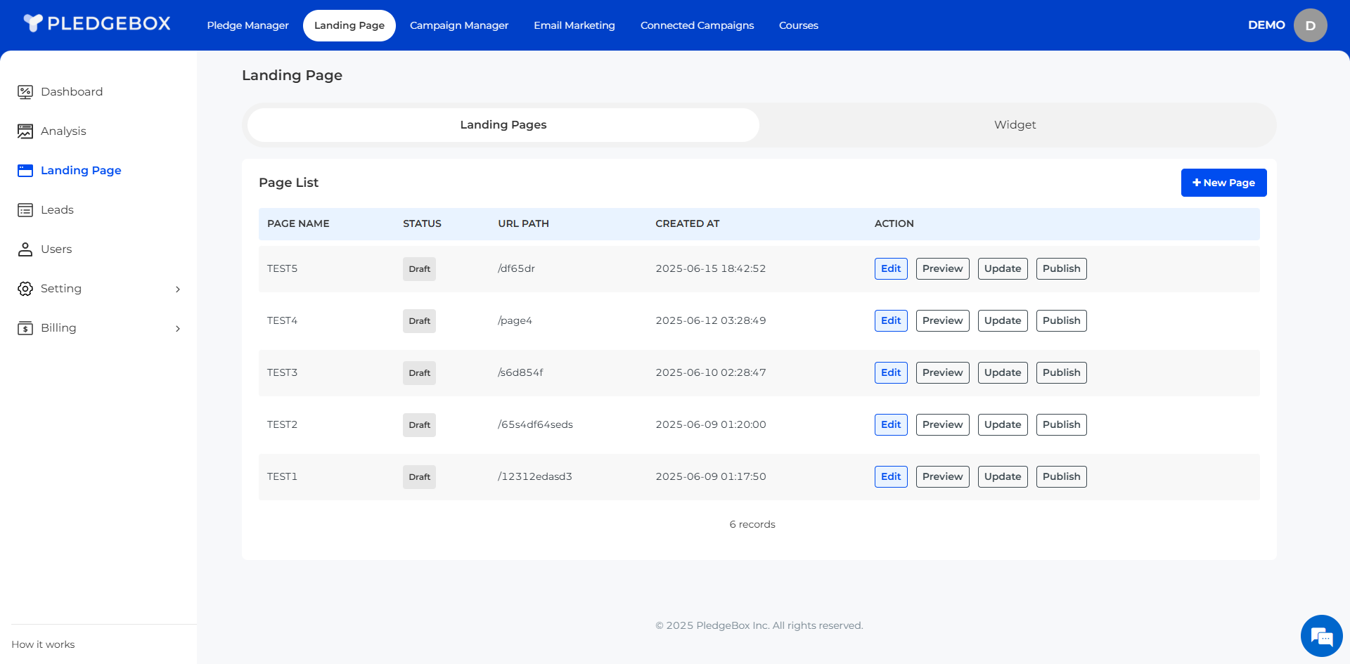This screenshot has width=1350, height=664.
Task: Open Connected Campaigns
Action: click(x=697, y=25)
